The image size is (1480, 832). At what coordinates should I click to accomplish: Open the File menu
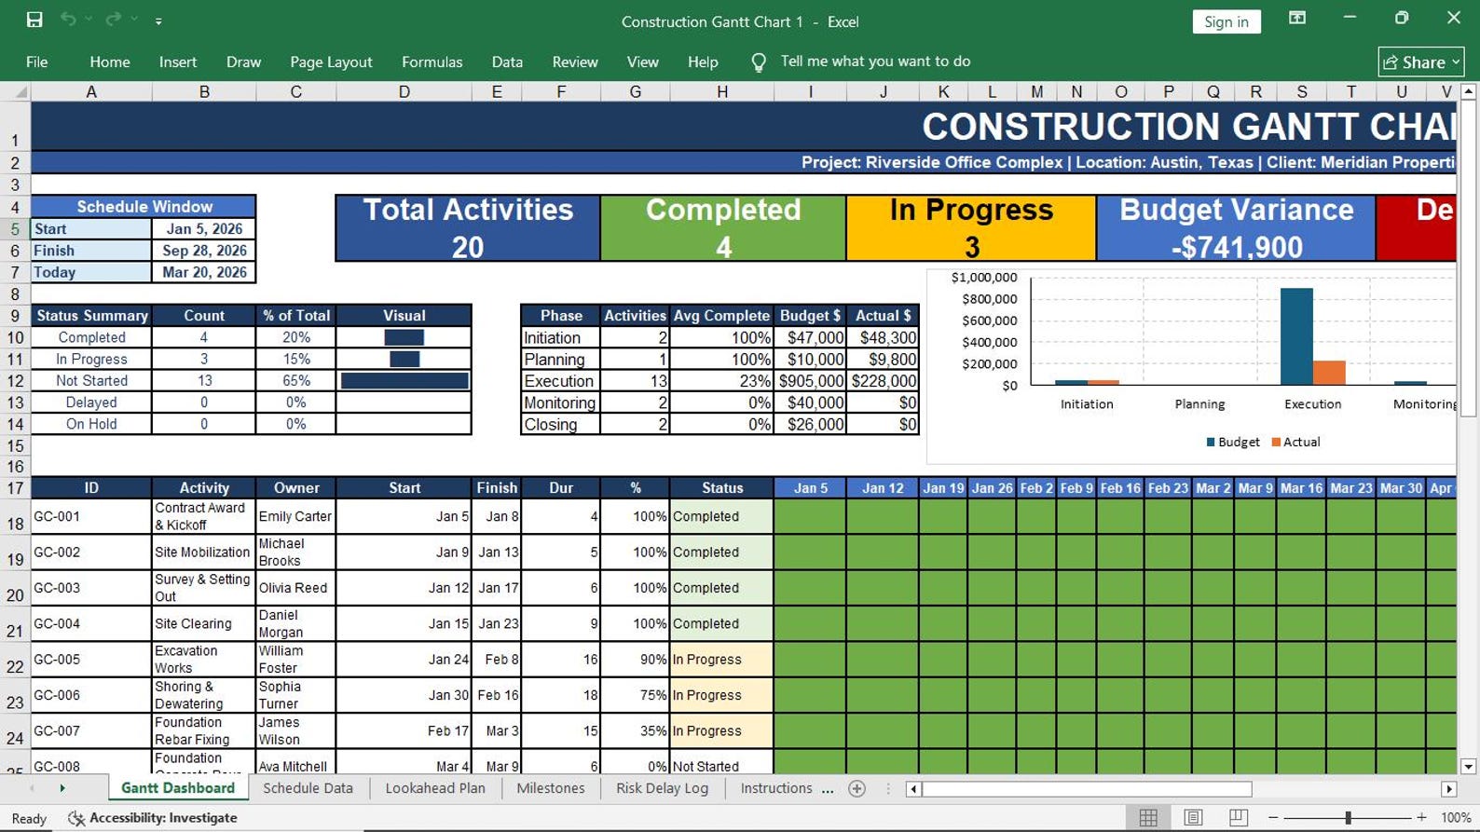[x=37, y=61]
